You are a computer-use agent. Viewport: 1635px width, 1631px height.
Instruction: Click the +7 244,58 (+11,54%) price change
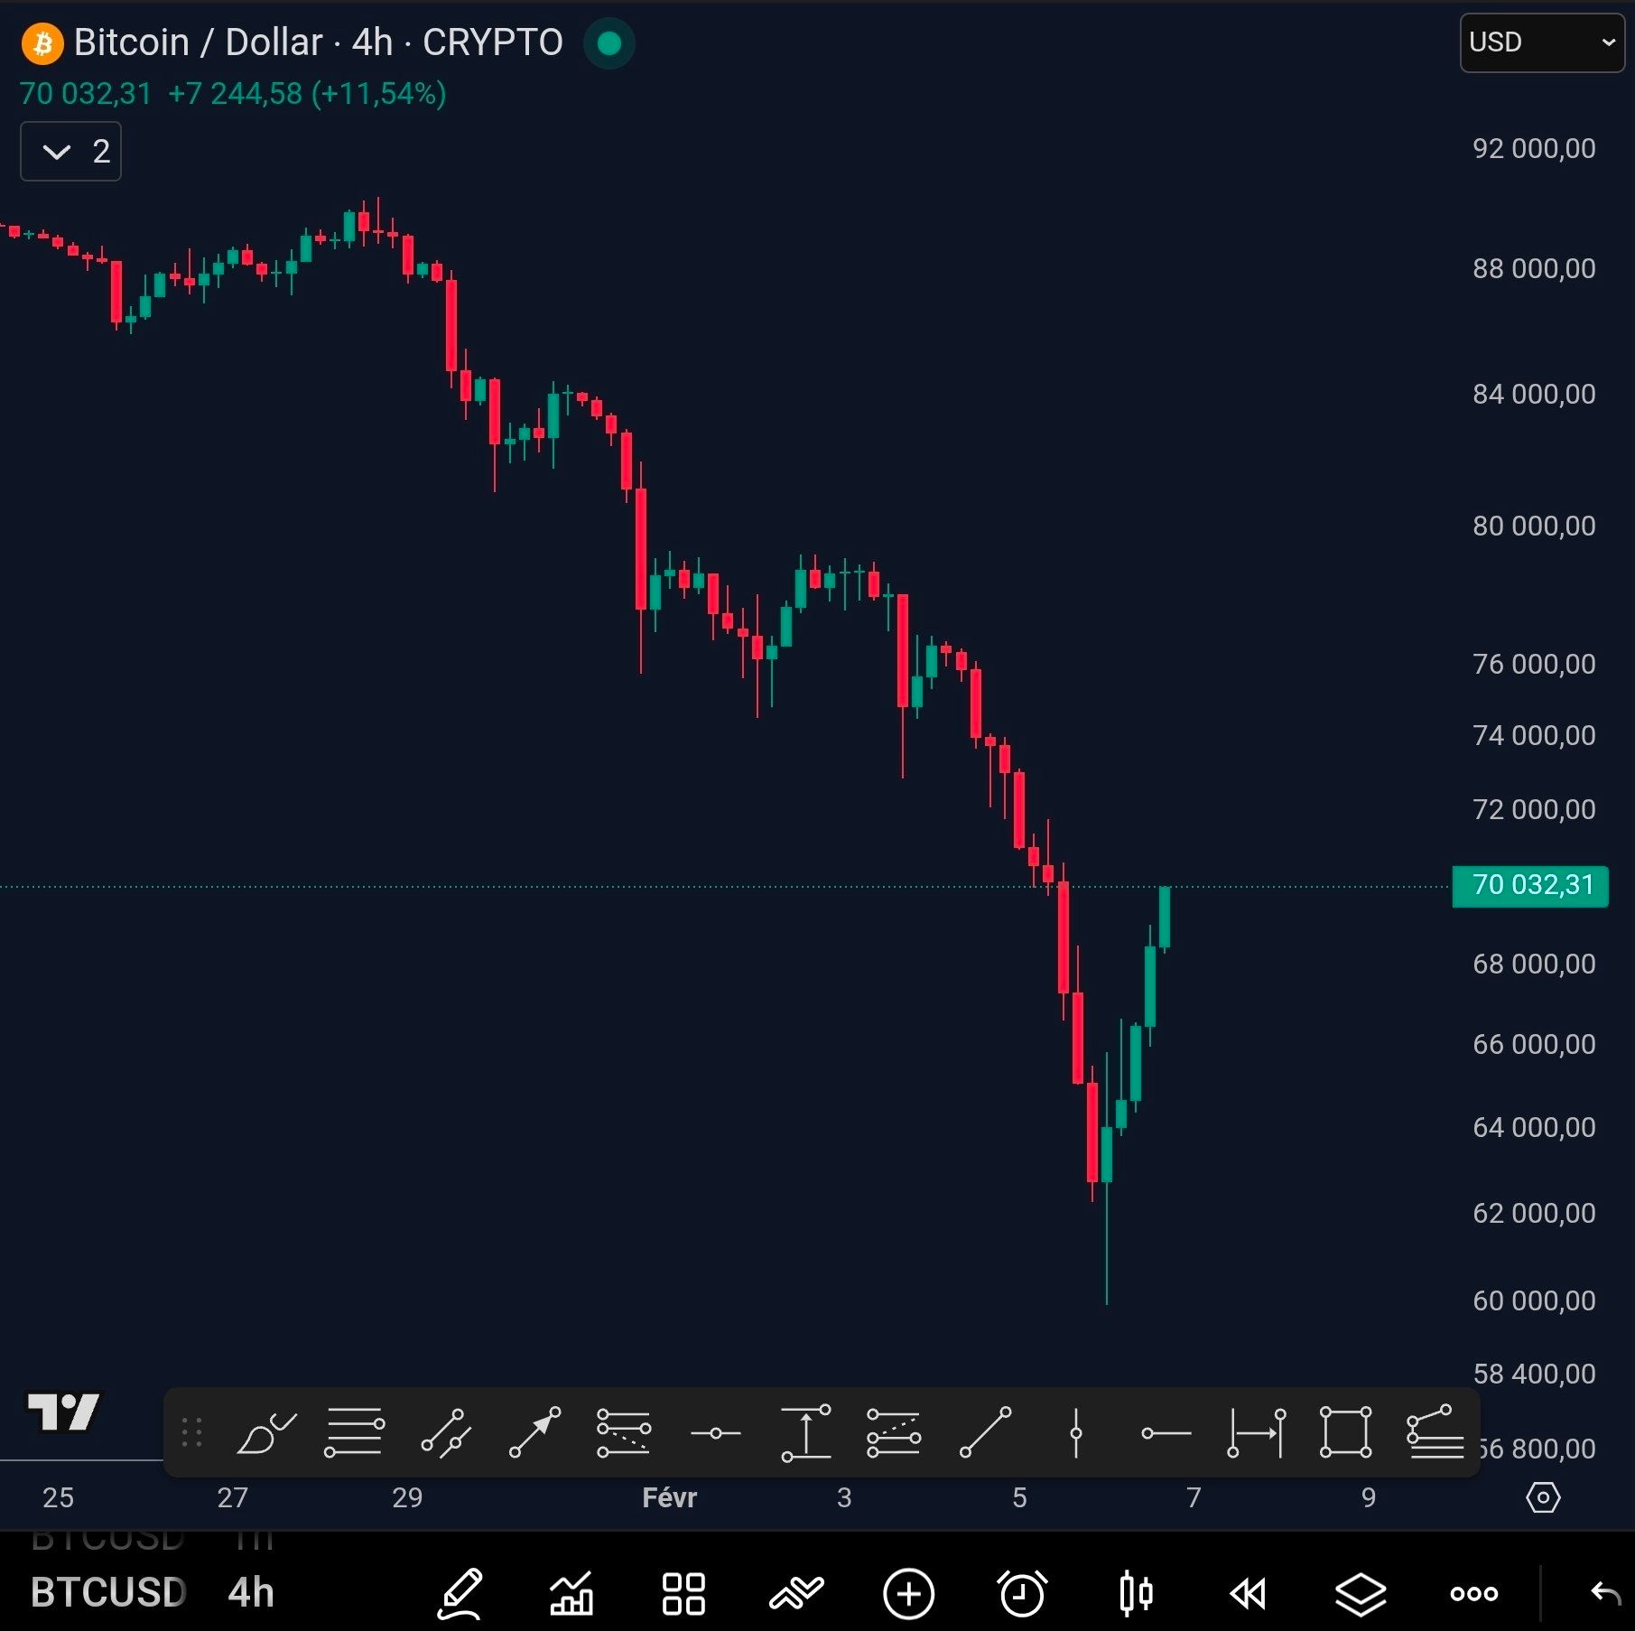click(307, 94)
